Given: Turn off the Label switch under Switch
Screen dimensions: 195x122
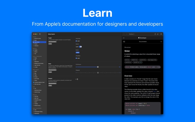Looking at the screenshot, I should coord(80,47).
